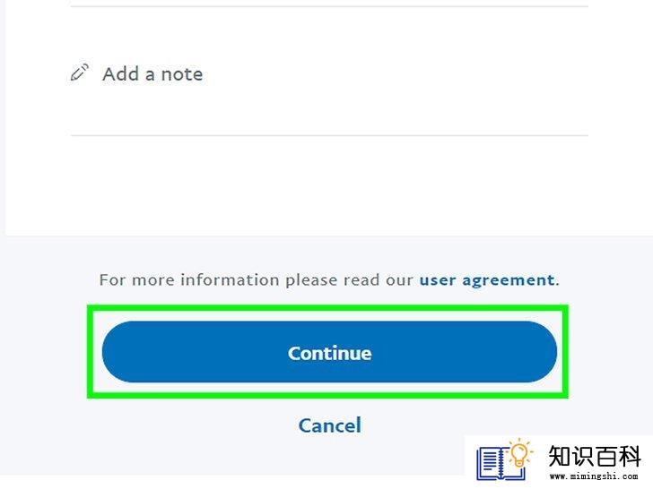
Task: Click the lightbulb graphic in the watermark logo
Action: (x=519, y=452)
